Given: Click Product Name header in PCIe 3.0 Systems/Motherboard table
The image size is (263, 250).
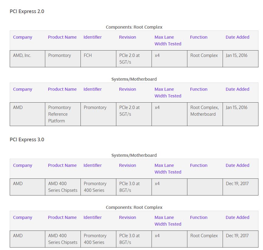Looking at the screenshot, I should point(62,165).
